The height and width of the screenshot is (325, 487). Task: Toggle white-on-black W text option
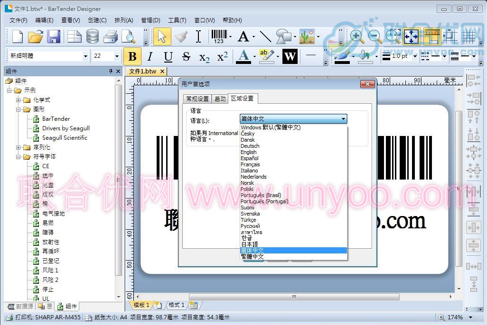290,56
